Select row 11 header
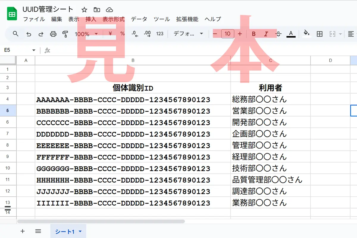 (x=8, y=179)
